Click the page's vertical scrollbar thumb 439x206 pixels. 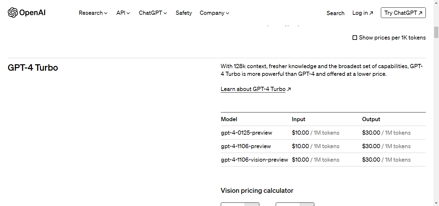pyautogui.click(x=436, y=33)
